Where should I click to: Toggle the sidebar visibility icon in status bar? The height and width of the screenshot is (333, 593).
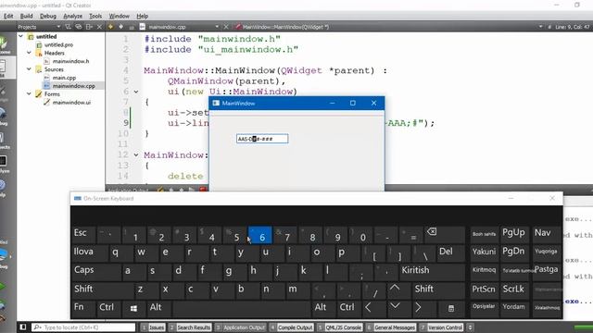pyautogui.click(x=23, y=327)
